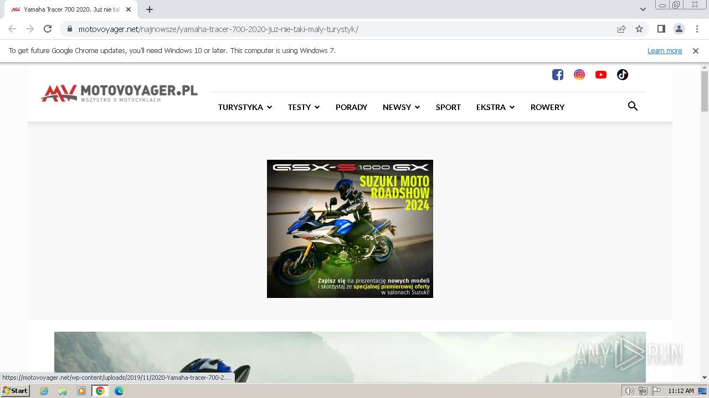
Task: Click the browser forward arrow
Action: tap(30, 29)
